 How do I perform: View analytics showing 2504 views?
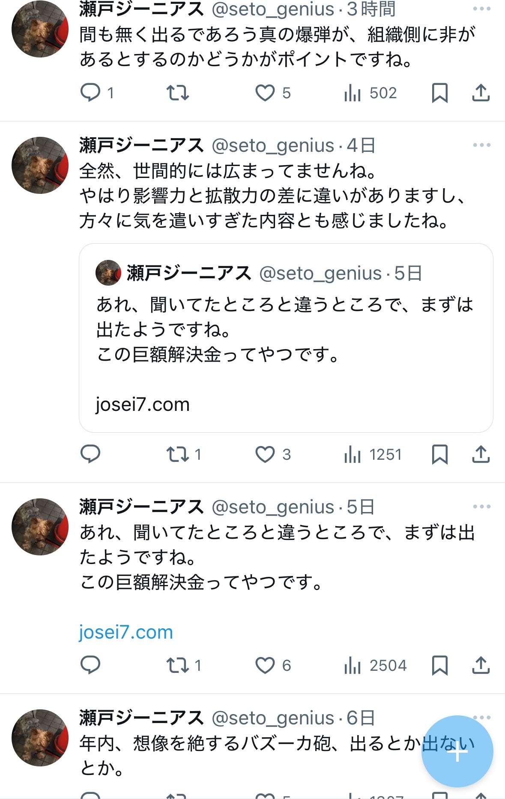pos(375,665)
